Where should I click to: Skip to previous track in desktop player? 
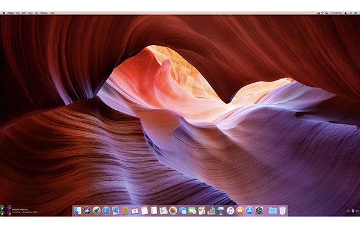coord(349,211)
